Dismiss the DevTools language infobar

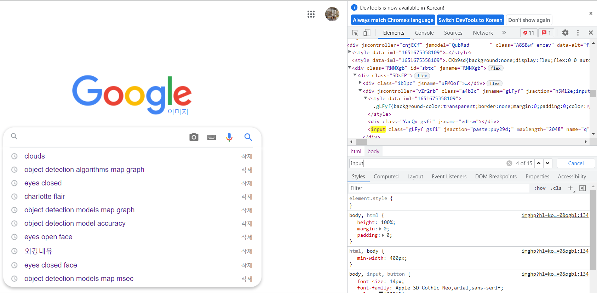point(591,13)
